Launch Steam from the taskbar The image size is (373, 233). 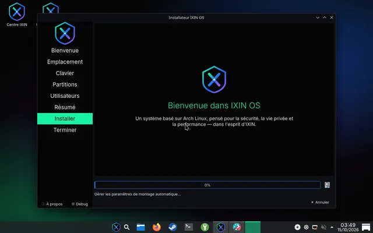coord(173,227)
